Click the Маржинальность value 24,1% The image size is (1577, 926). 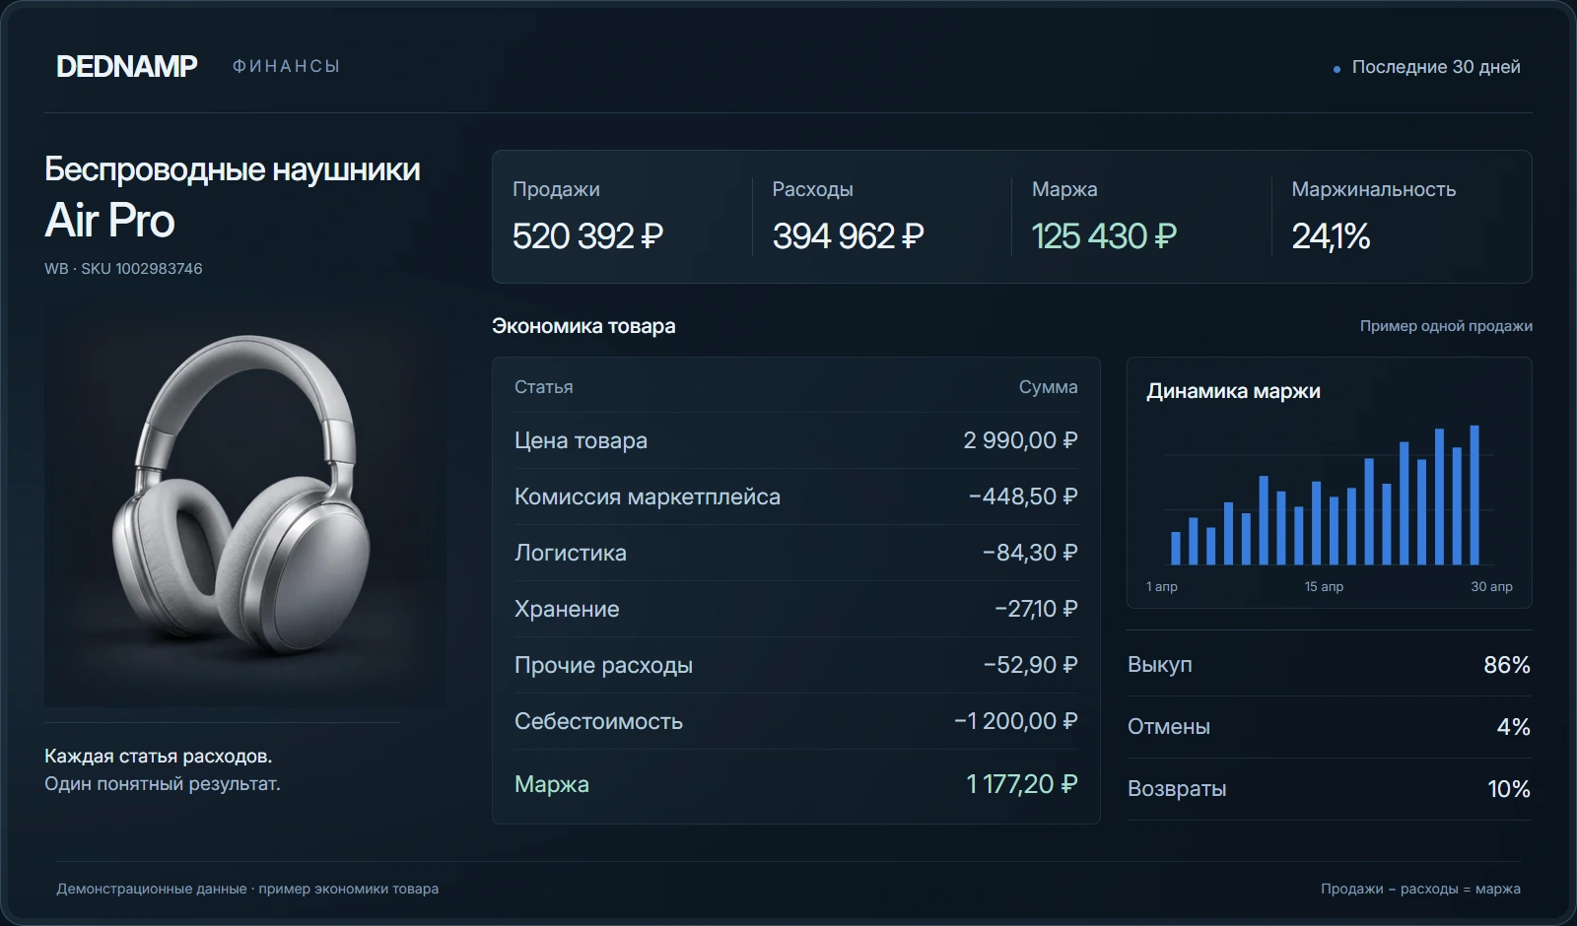1331,236
